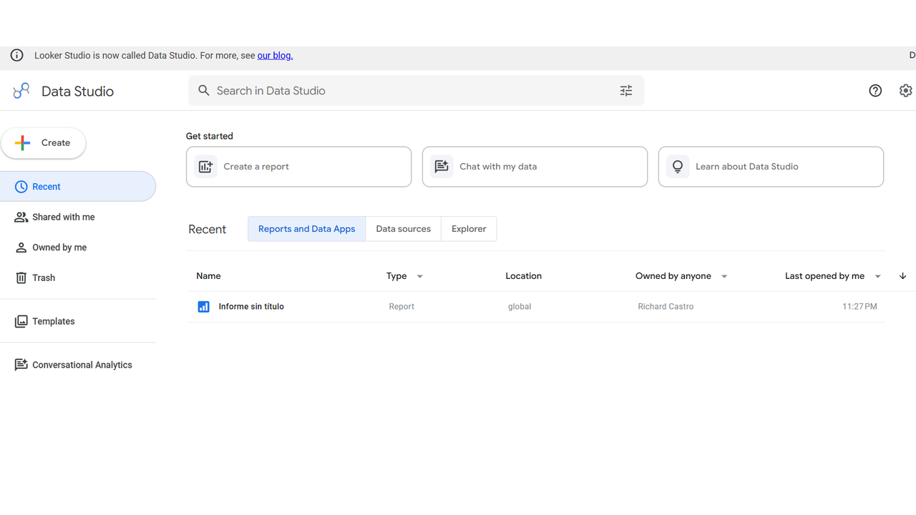
Task: Click the Chat with my data icon
Action: 442,167
